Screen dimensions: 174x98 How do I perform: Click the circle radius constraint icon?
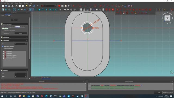(127, 13)
